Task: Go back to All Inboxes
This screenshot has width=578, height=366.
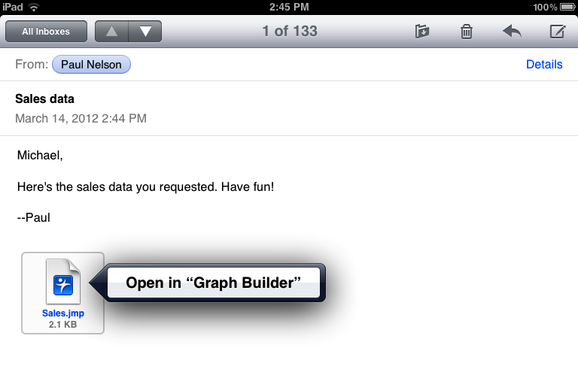Action: pyautogui.click(x=46, y=32)
